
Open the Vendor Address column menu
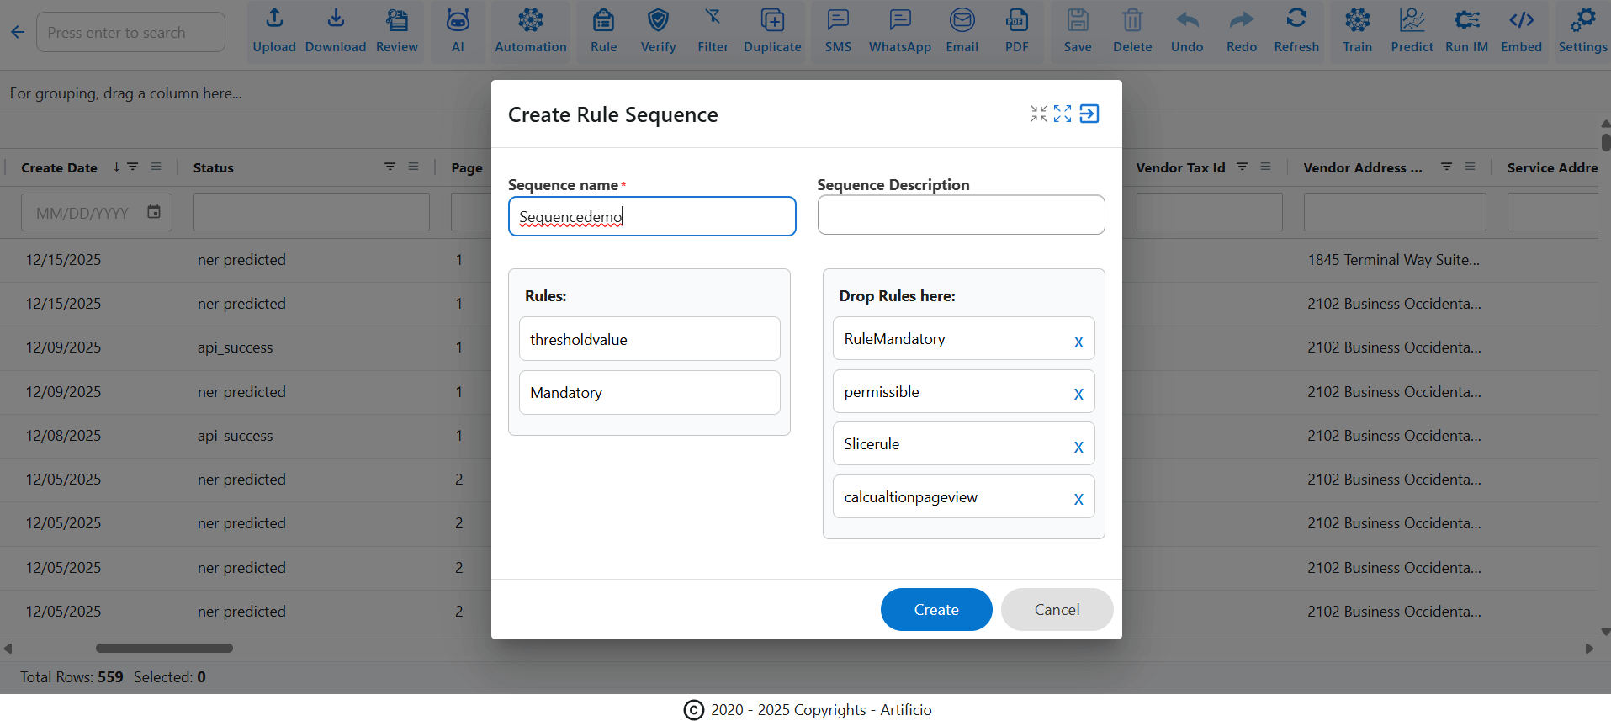(x=1471, y=167)
